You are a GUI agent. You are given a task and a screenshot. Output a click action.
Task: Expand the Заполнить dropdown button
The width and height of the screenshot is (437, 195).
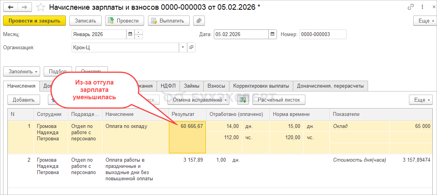[x=22, y=71]
